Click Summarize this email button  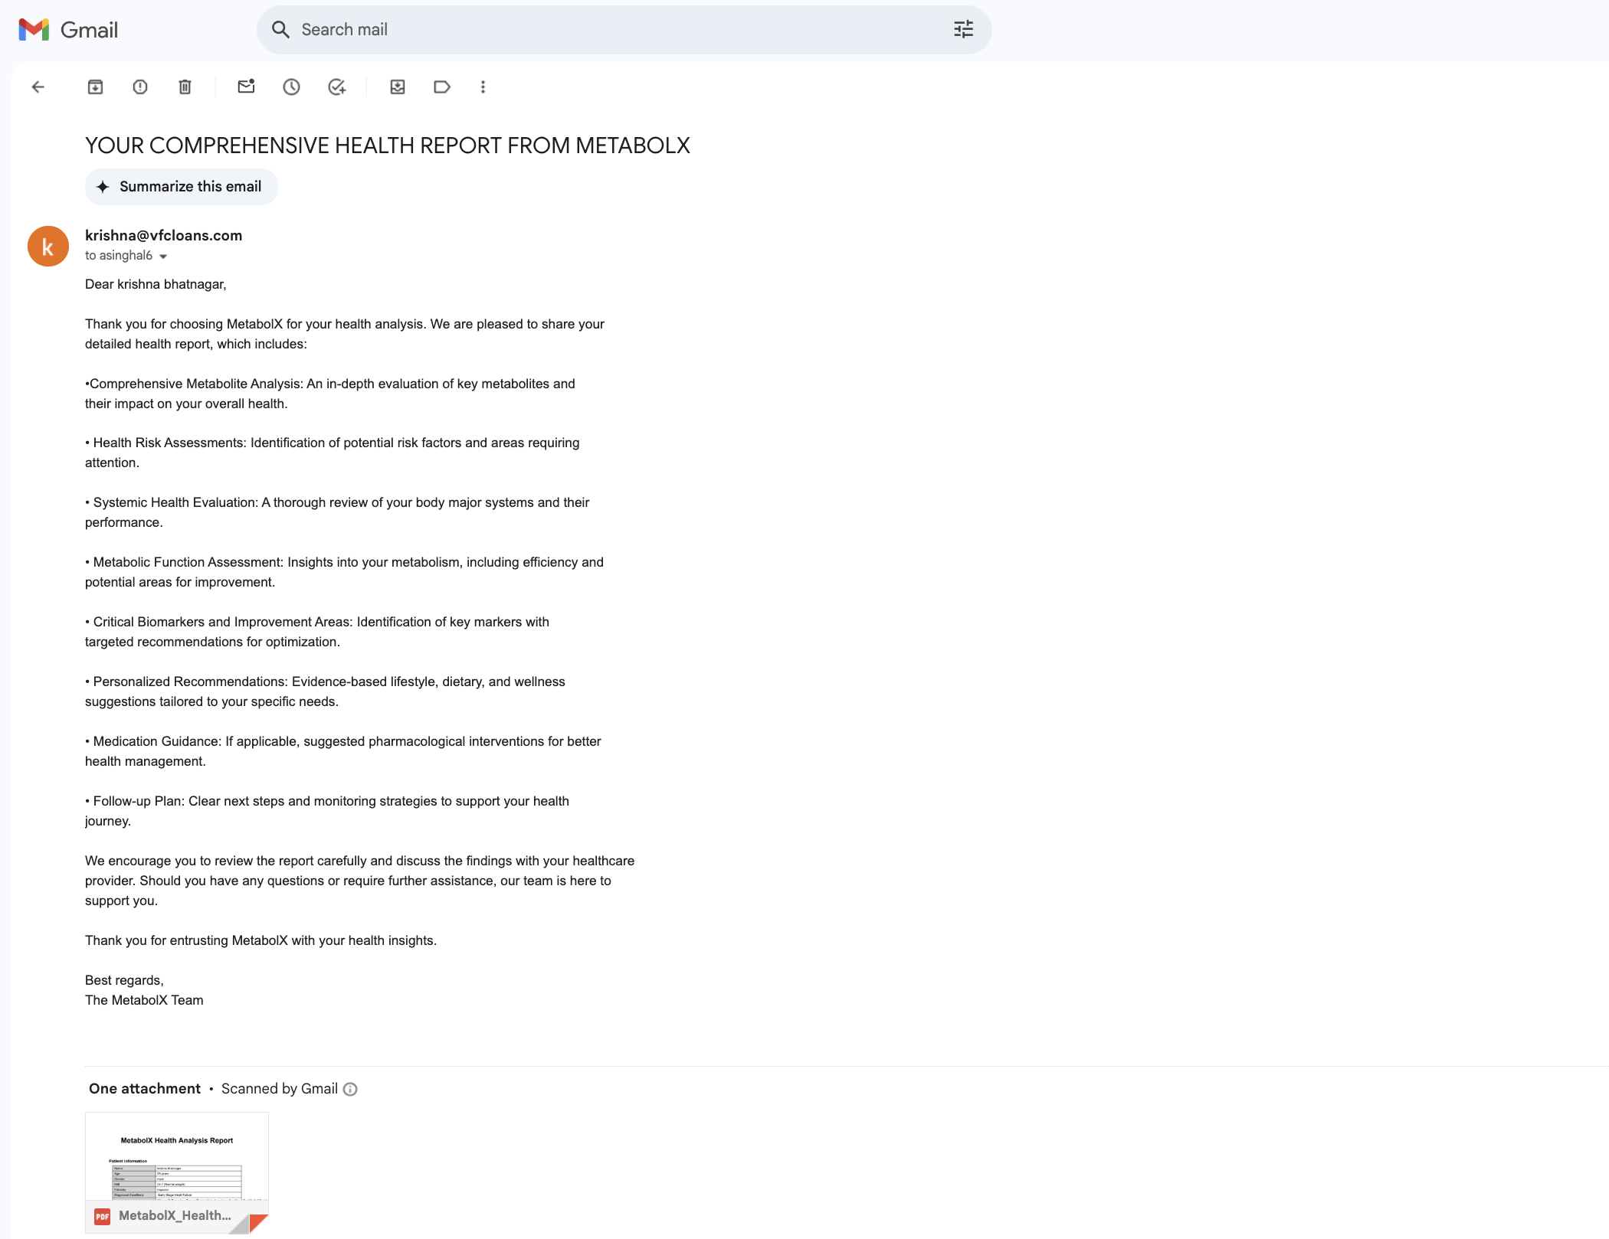tap(181, 187)
